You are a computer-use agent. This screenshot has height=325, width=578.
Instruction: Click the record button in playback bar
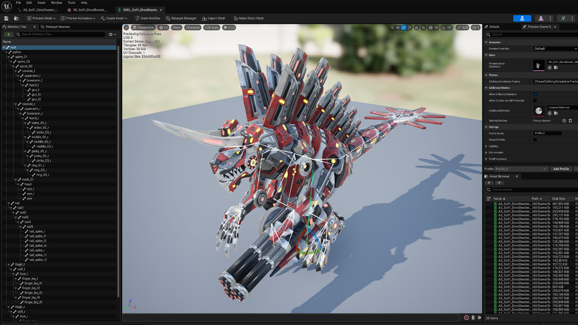click(x=466, y=317)
